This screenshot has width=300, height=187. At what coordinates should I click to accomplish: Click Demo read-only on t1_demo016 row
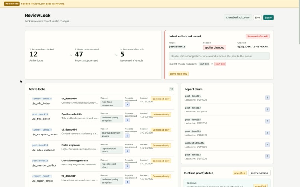161,99
